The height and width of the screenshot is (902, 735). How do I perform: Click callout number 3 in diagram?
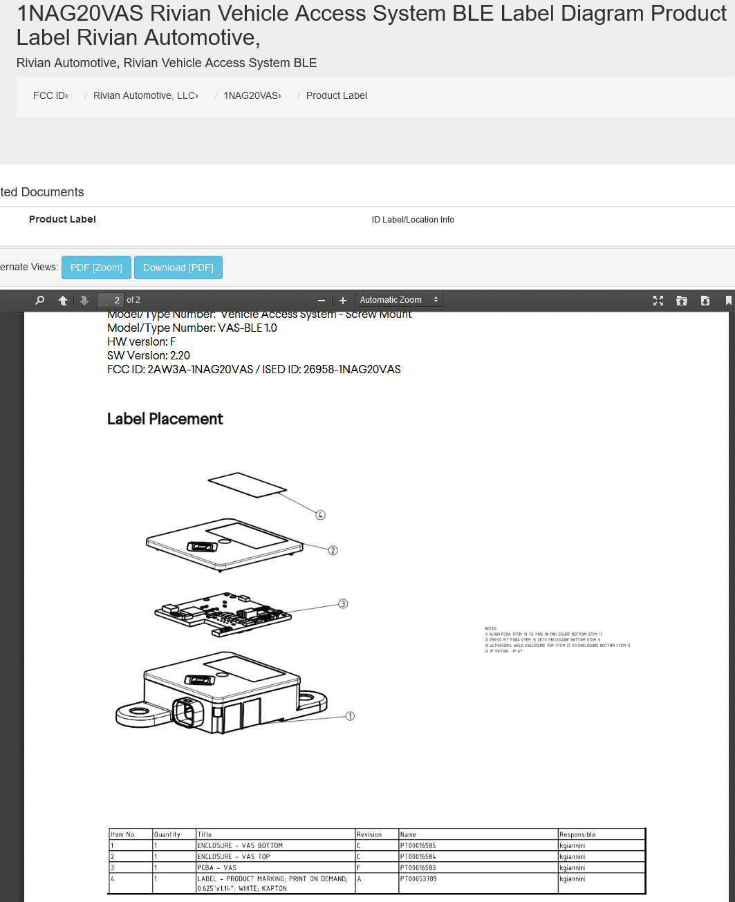tap(343, 603)
